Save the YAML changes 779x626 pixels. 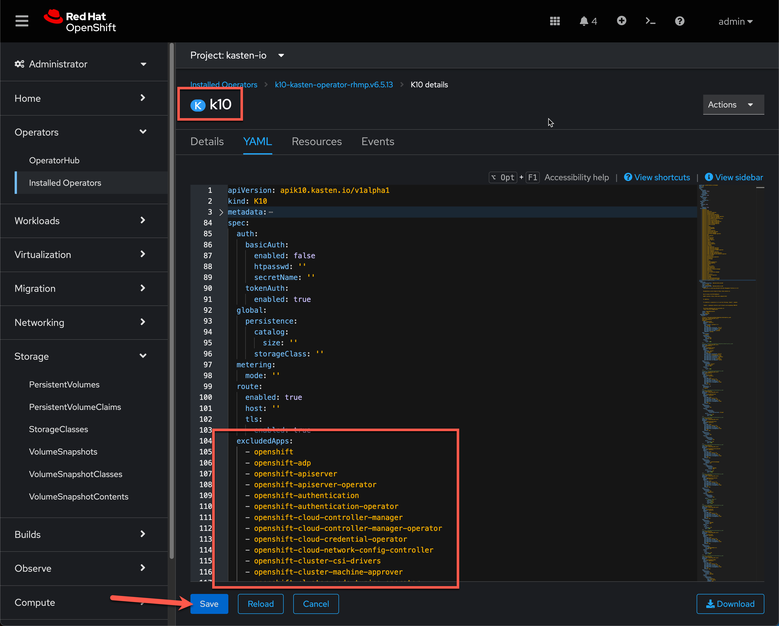click(x=209, y=604)
